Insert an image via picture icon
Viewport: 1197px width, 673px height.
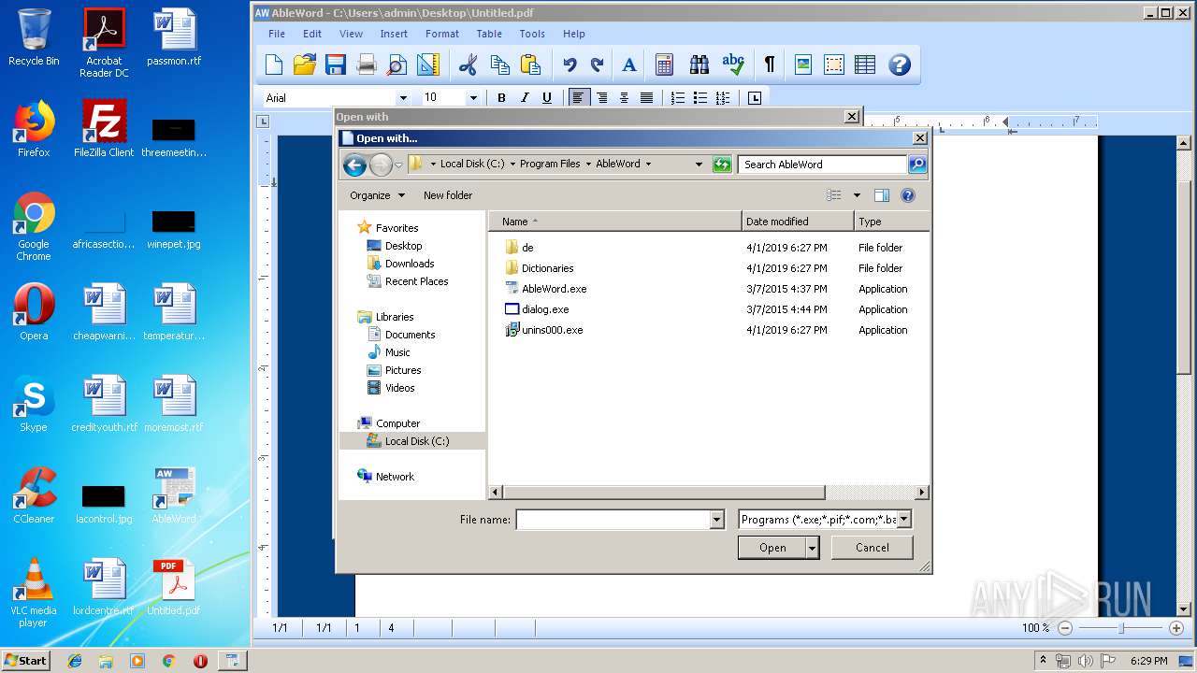803,64
